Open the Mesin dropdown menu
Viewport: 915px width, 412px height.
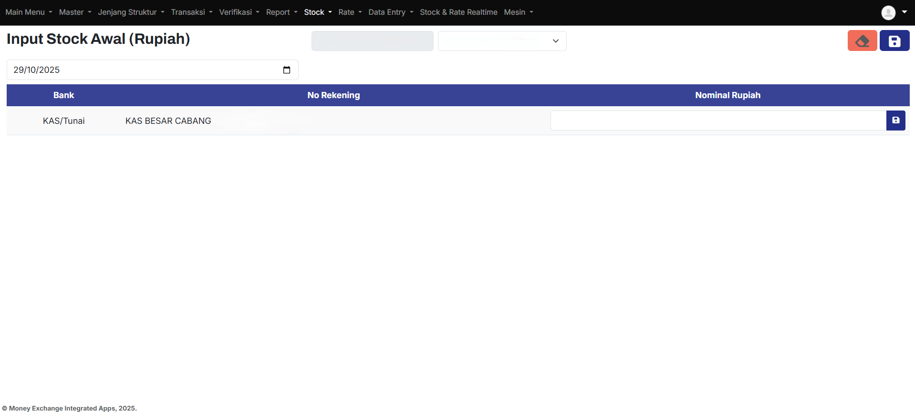(518, 12)
